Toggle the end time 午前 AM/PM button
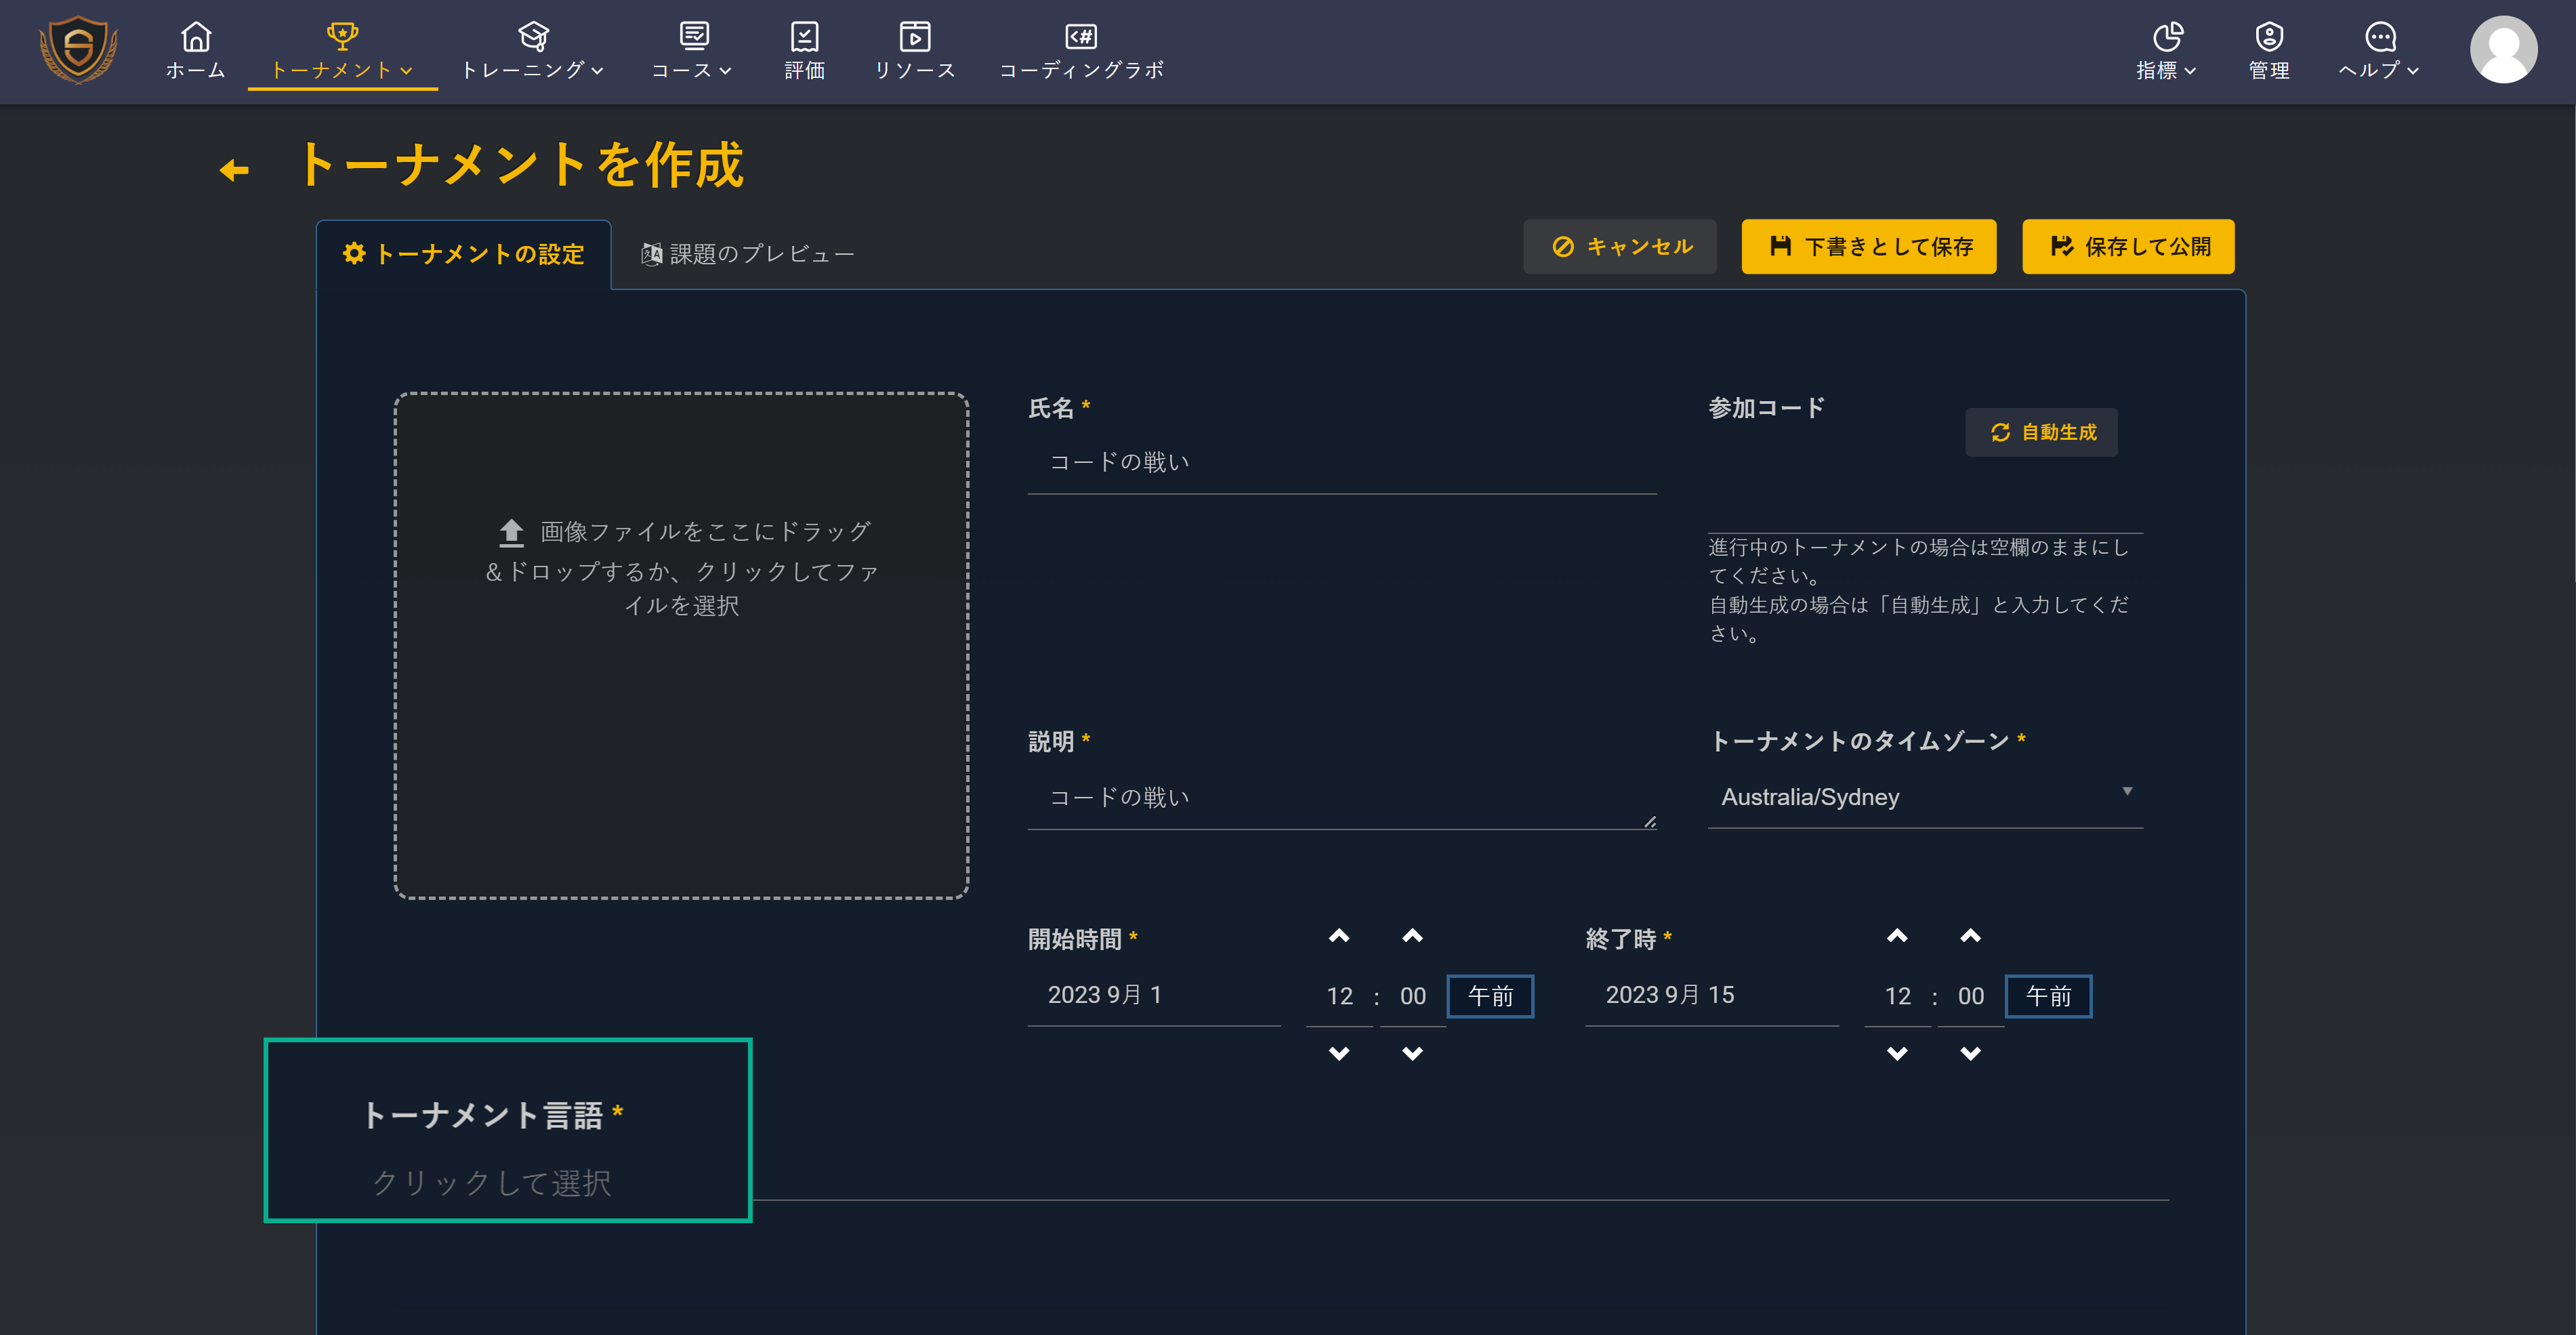 click(2048, 996)
